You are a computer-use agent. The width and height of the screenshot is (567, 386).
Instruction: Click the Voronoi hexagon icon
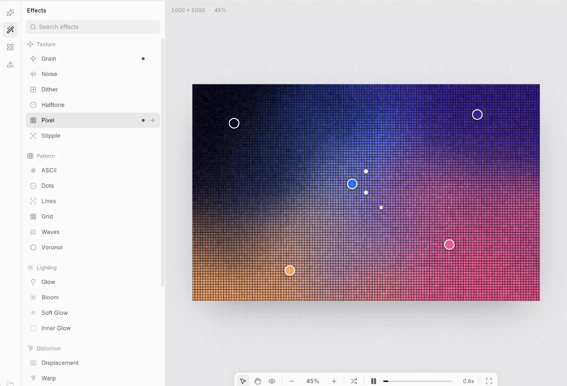point(33,248)
